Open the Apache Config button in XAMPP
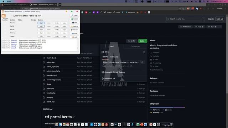The image size is (228, 128). pyautogui.click(x=57, y=23)
